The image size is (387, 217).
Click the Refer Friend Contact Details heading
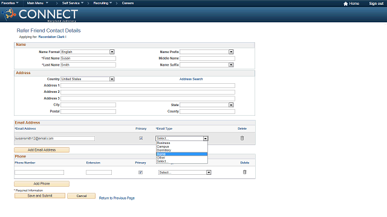click(x=48, y=31)
